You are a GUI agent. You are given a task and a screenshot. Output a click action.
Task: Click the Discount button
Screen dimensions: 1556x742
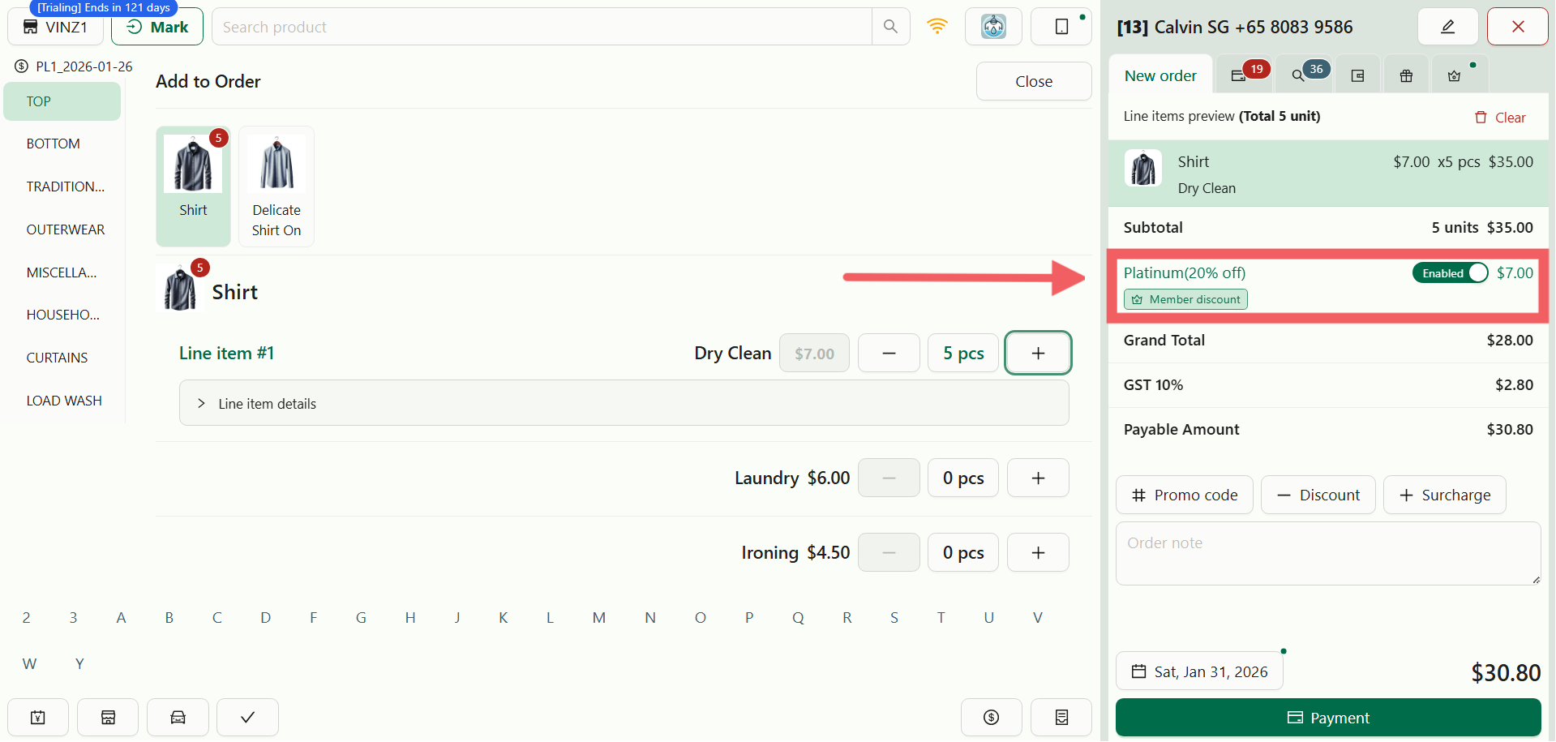pos(1318,495)
